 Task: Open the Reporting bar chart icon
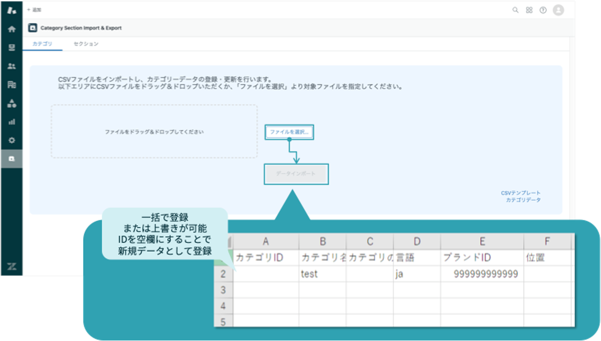coord(11,122)
